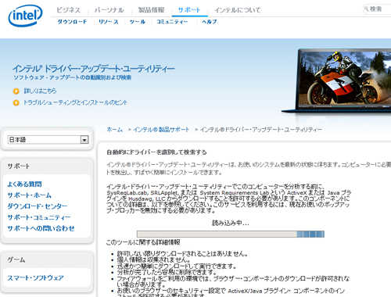Go to ヘルプ submenu item
Image resolution: width=391 pixels, height=297 pixels.
(x=210, y=22)
